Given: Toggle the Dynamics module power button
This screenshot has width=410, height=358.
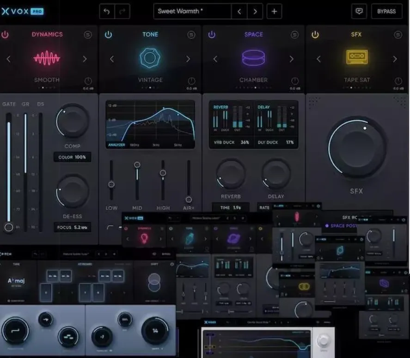Looking at the screenshot, I should 5,35.
